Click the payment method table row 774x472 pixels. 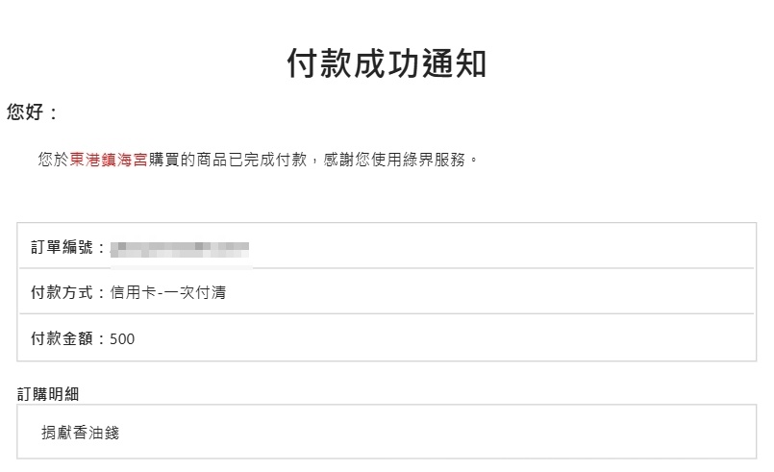pyautogui.click(x=387, y=291)
